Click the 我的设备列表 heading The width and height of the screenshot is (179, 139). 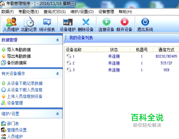(x=81, y=38)
